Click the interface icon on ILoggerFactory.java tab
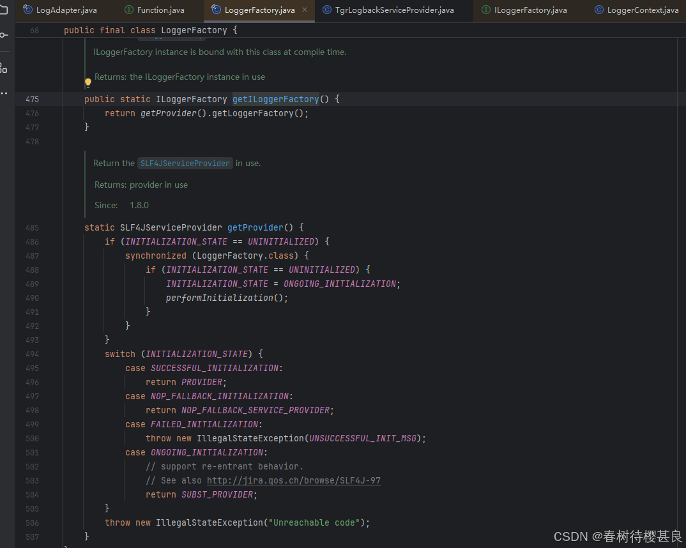 pyautogui.click(x=485, y=10)
